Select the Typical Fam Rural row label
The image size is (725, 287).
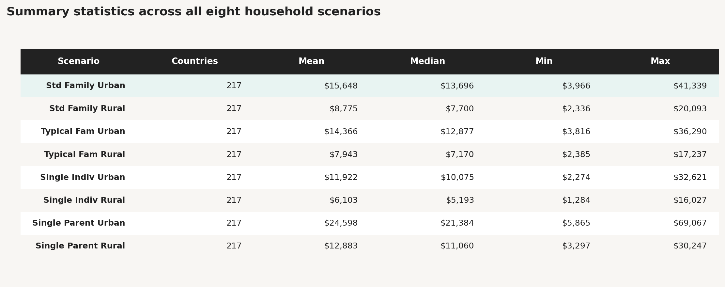click(85, 154)
